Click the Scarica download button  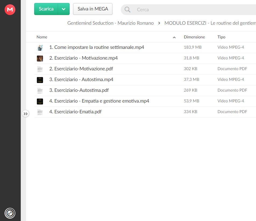(x=46, y=9)
